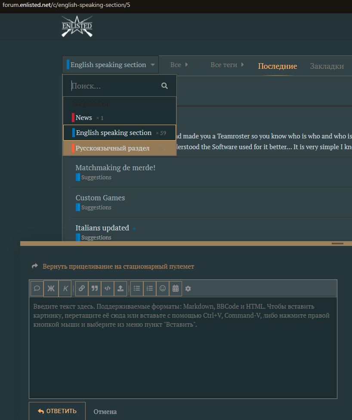Screen dimensions: 352x420
Task: Select News in the category list
Action: (120, 118)
